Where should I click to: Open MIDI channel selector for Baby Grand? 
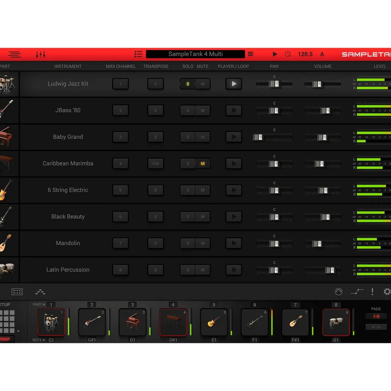point(120,137)
